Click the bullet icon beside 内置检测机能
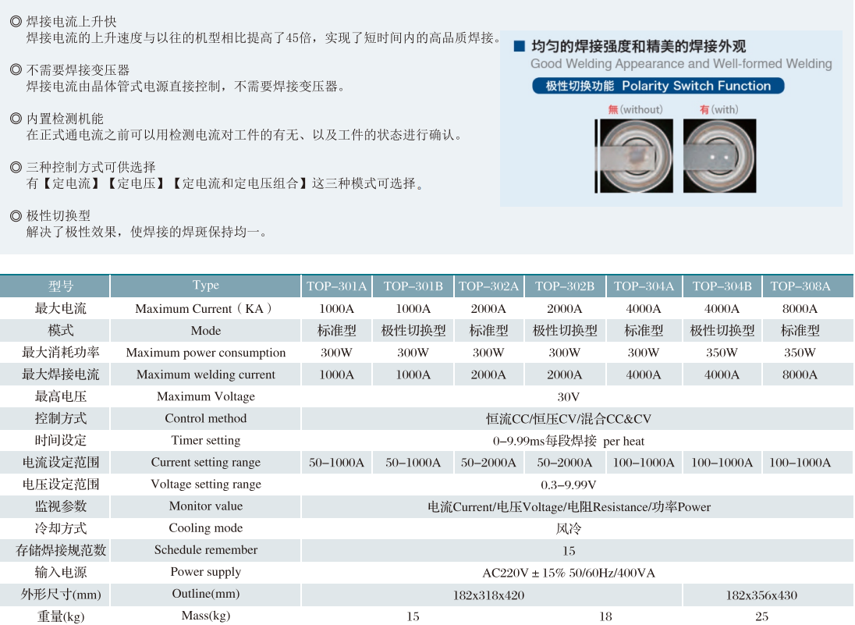The width and height of the screenshot is (855, 625). [16, 119]
